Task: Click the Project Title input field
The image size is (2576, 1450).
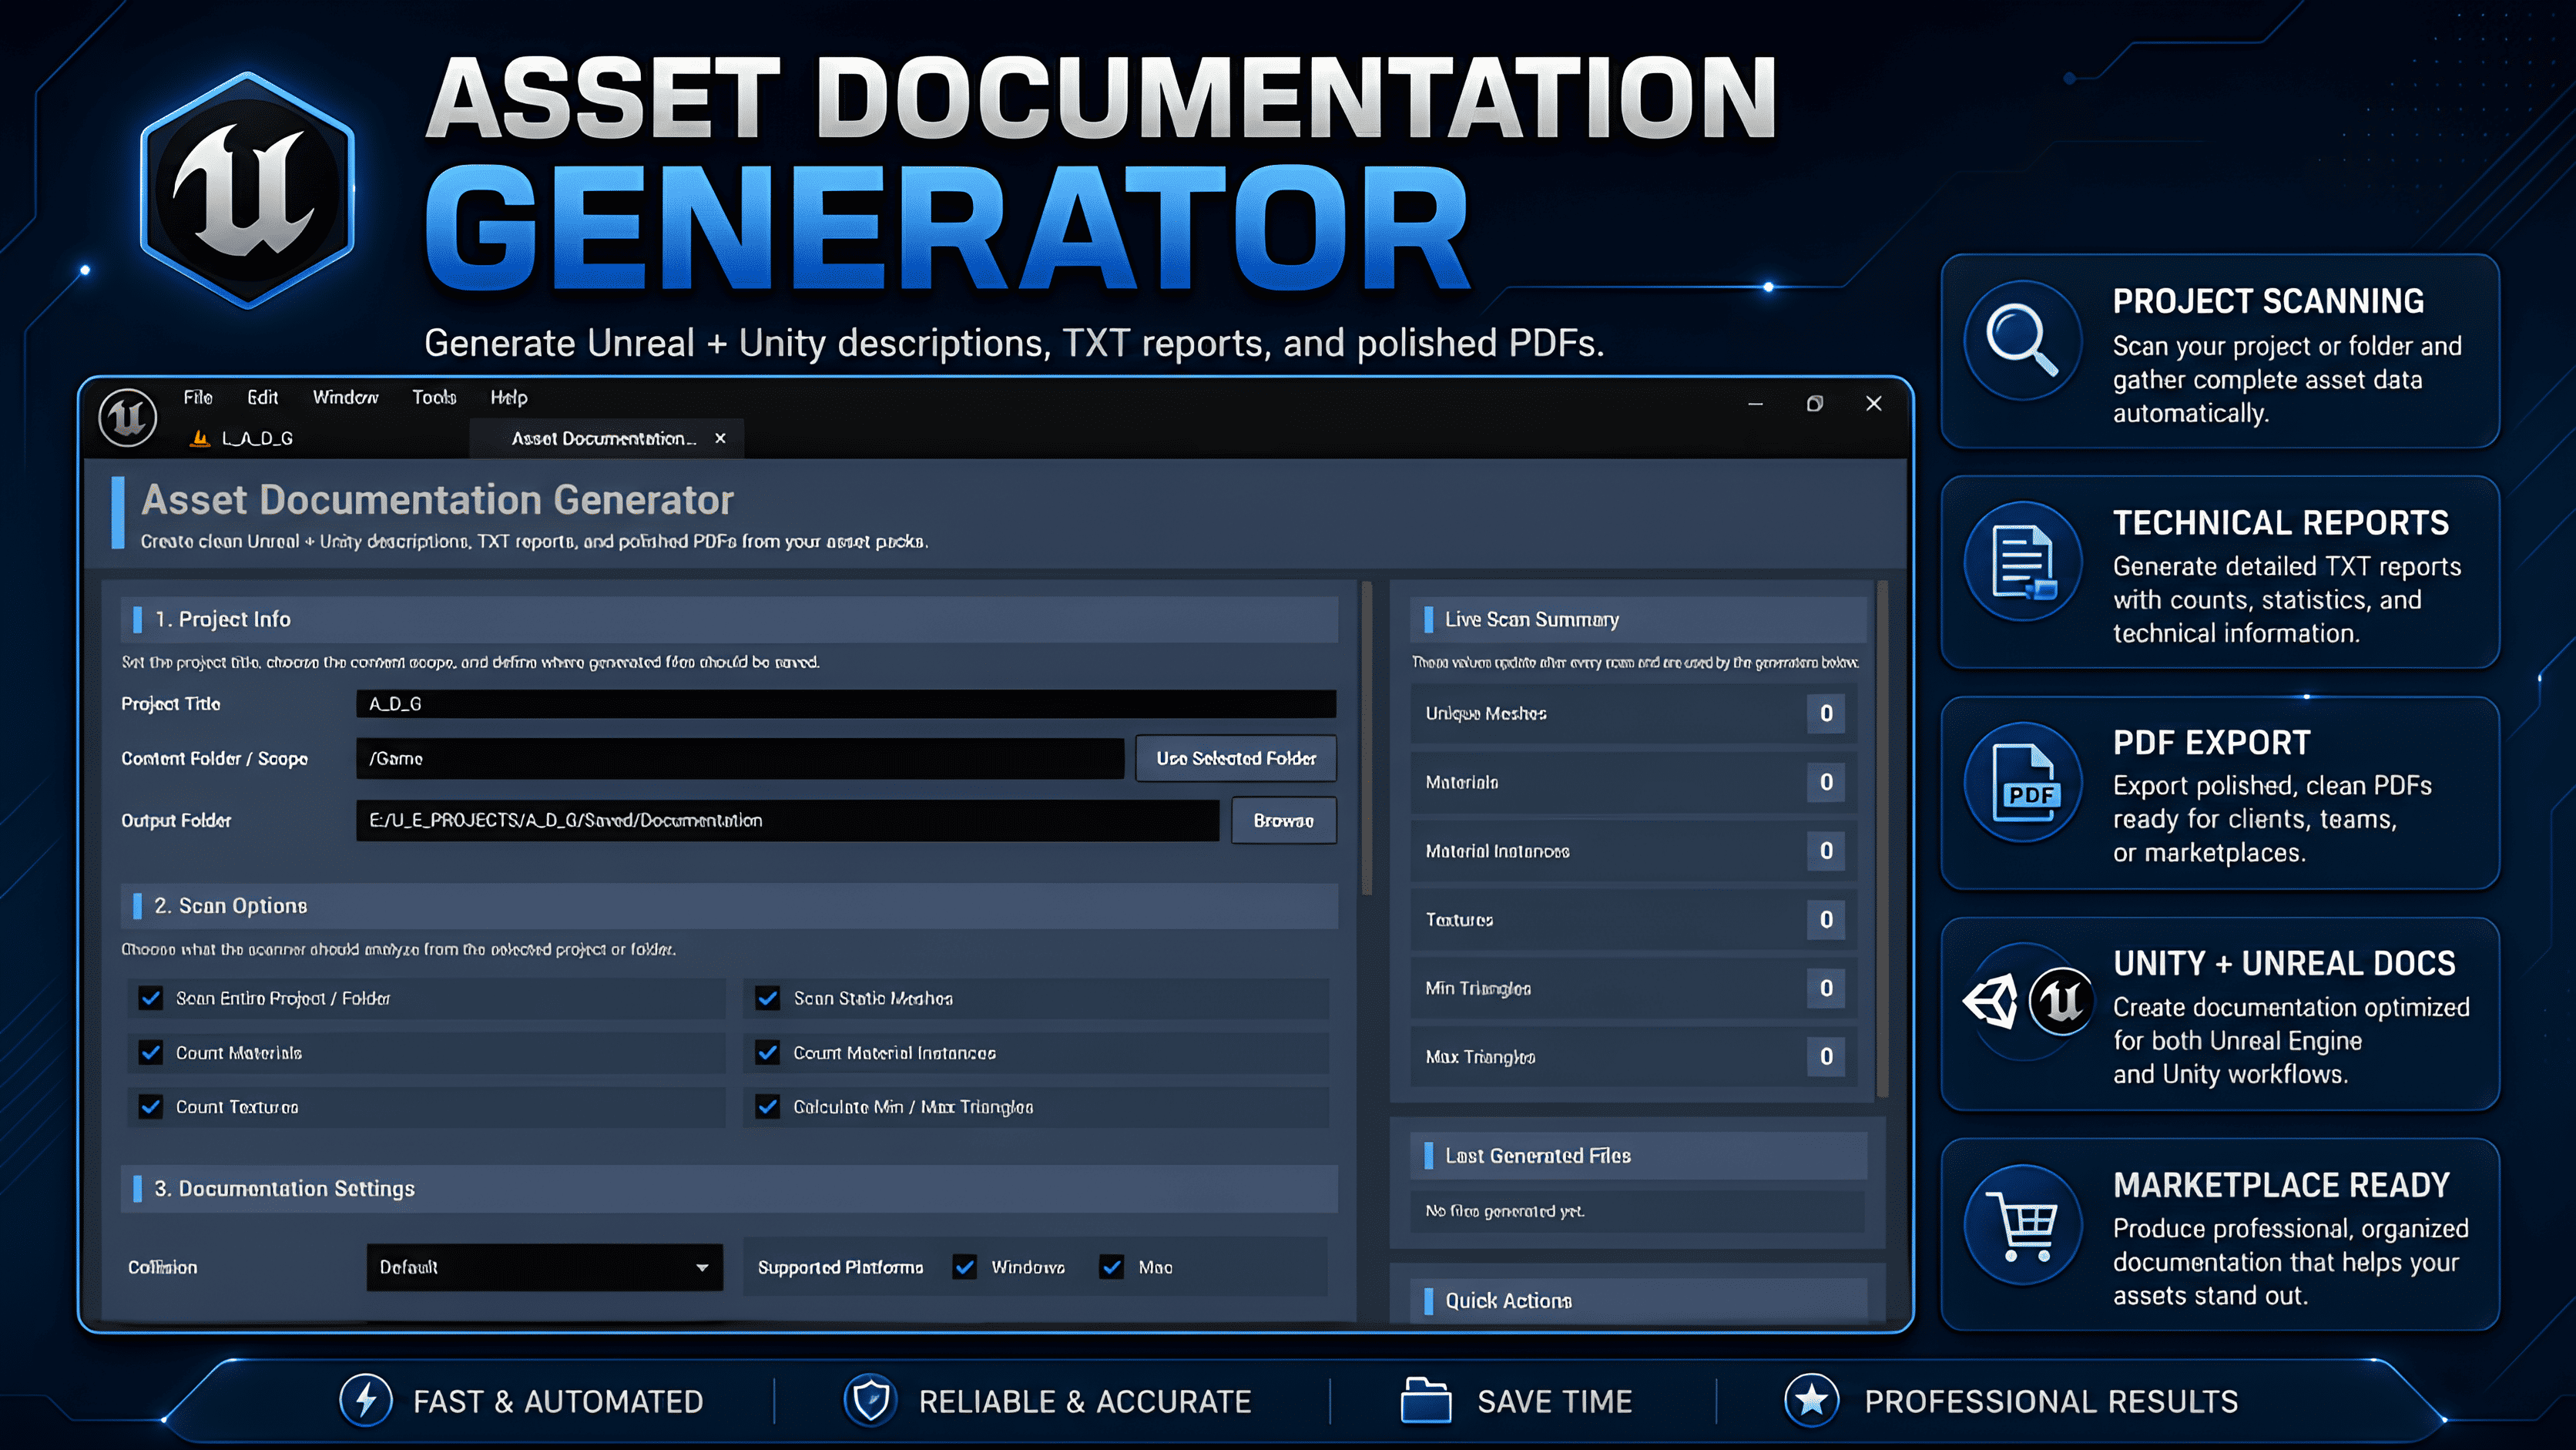Action: click(846, 704)
